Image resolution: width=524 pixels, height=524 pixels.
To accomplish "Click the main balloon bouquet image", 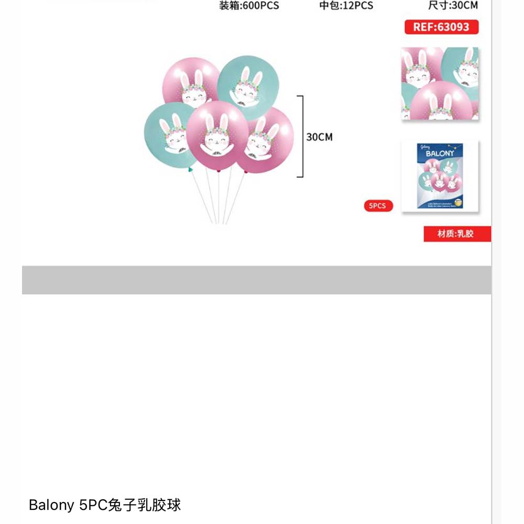I will (219, 139).
